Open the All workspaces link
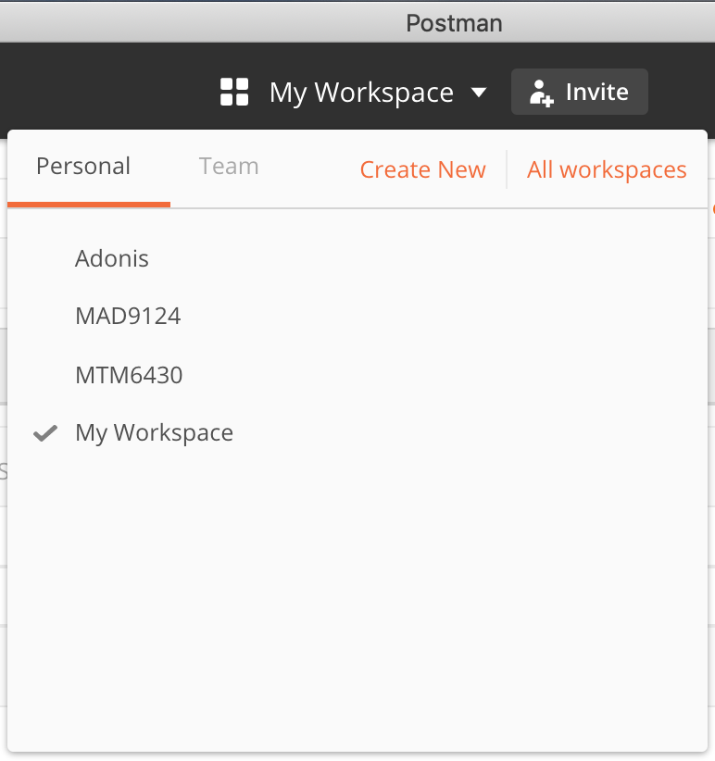 pos(607,169)
